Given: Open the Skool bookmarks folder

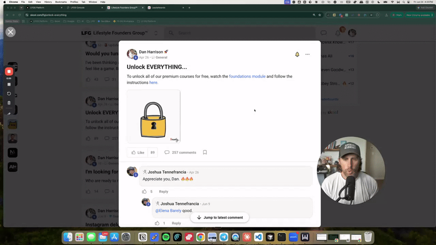Looking at the screenshot, I should 55,21.
